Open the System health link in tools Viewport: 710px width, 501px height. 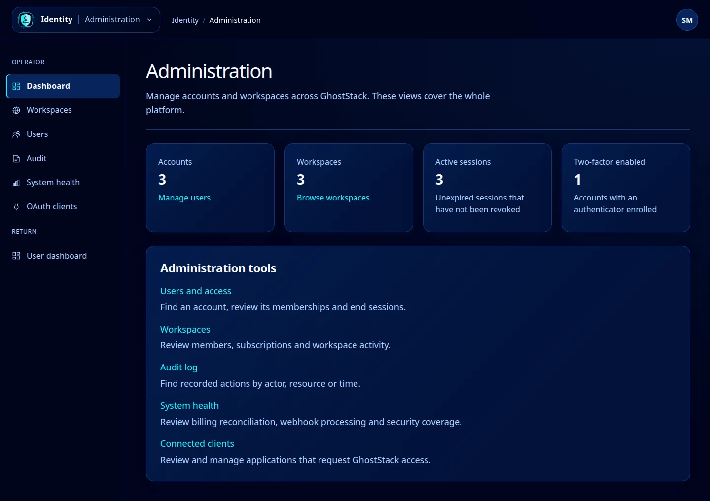point(189,405)
